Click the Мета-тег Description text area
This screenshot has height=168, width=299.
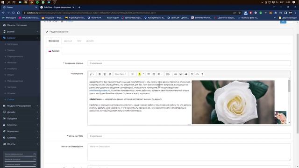coord(189,152)
